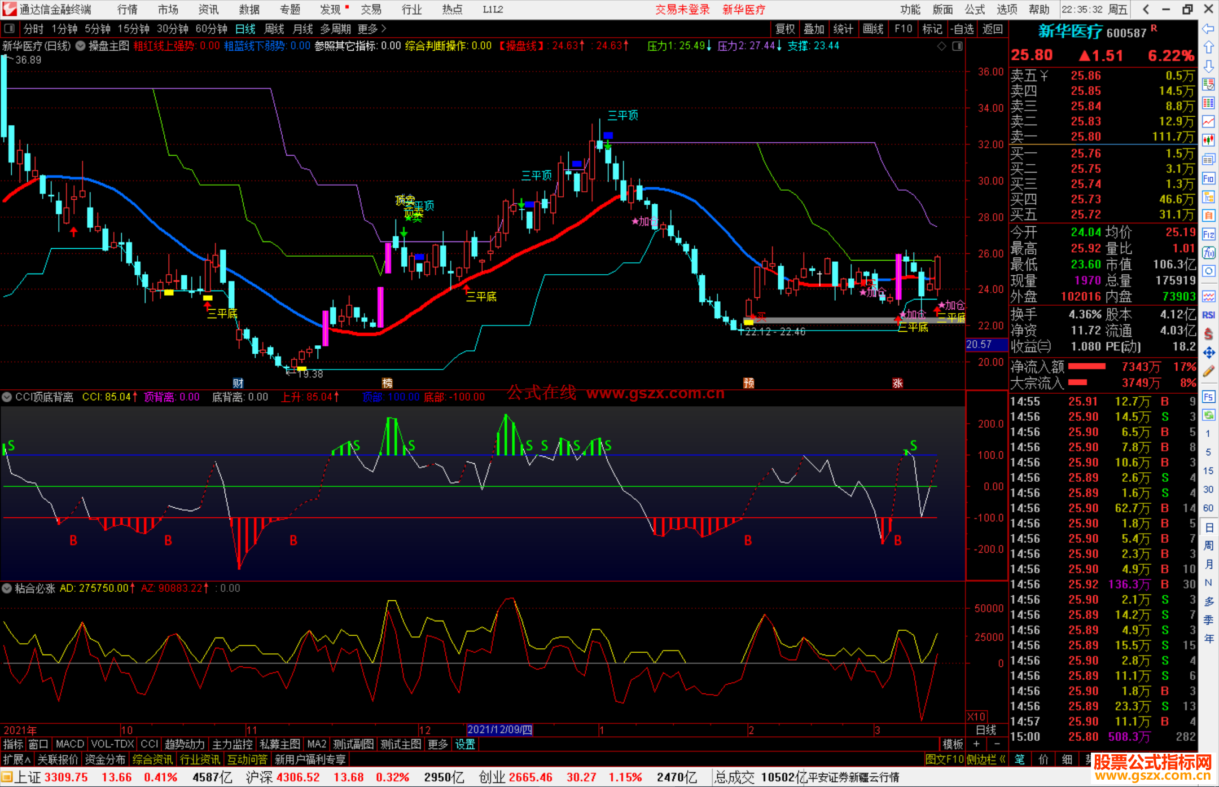Select the 月 period in right sidebar

pyautogui.click(x=1208, y=564)
